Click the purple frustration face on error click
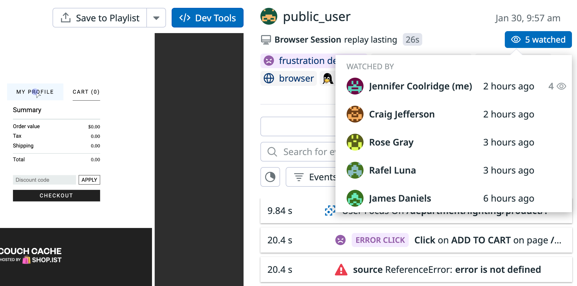Screen dimensions: 577x286 pos(340,240)
